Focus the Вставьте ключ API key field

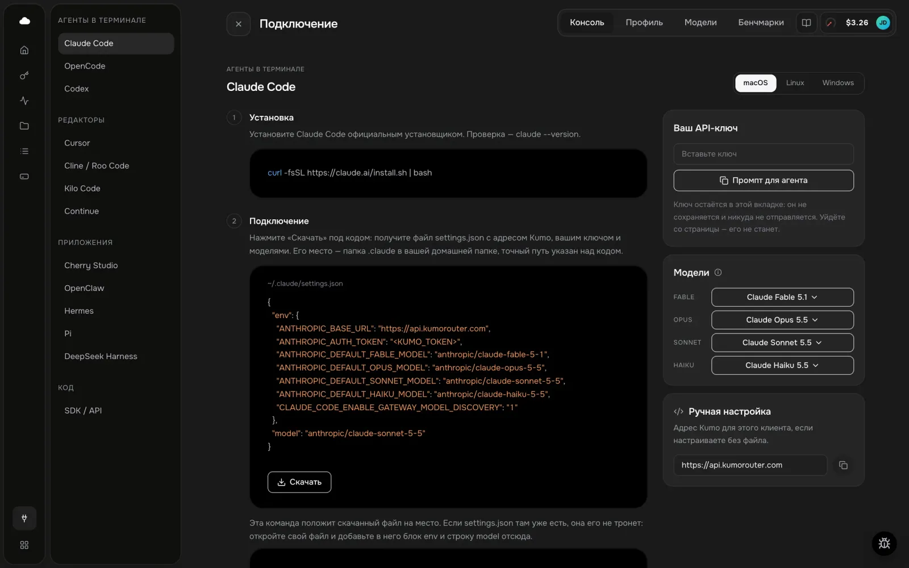(x=764, y=154)
